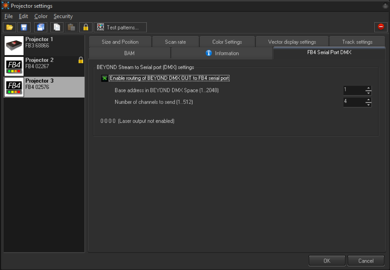Open the Color menu

coord(41,16)
